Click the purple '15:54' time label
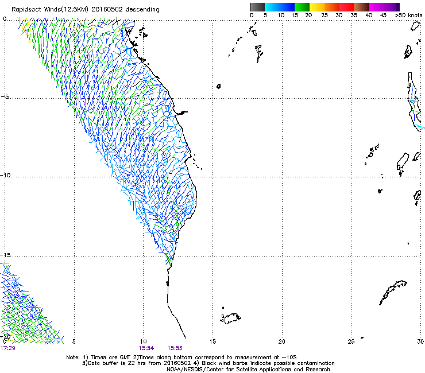 tap(146, 348)
